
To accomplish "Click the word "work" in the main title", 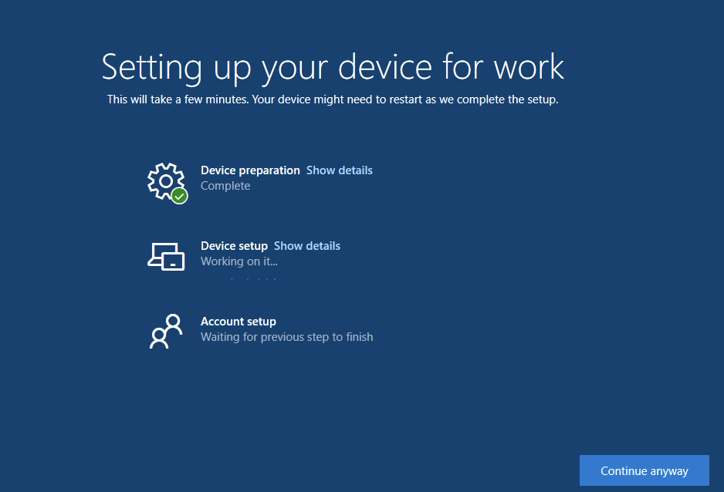I will point(529,68).
